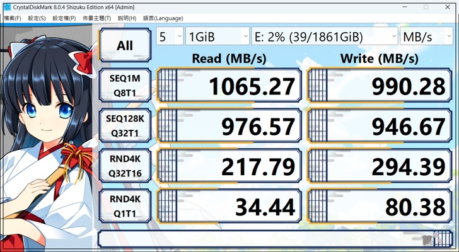Start the SEQ1M Q8T1 test
Screen dimensions: 459x252
[x=125, y=86]
